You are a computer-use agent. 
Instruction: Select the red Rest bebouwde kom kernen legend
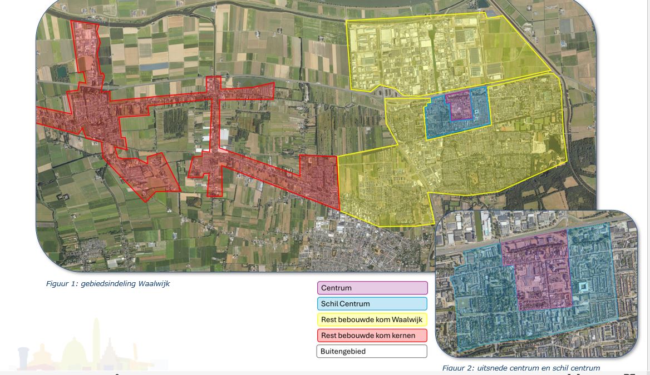pyautogui.click(x=372, y=336)
